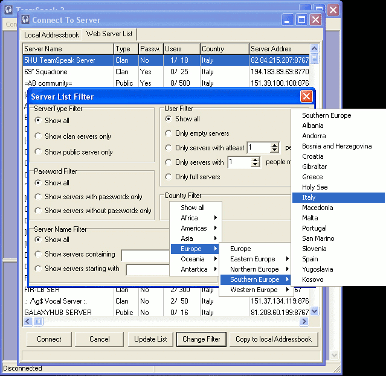Click the Connect button
This screenshot has height=376, width=386.
(x=49, y=339)
